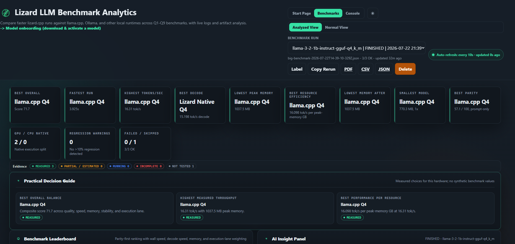Screen dimensions: 515x244
Task: Click the Best Resource Efficiency card
Action: [310, 105]
